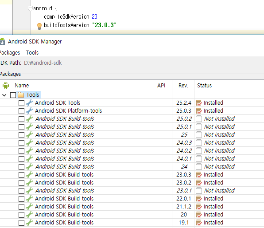
Task: Click the SDK Path value D:\android-sdk
Action: pos(43,63)
